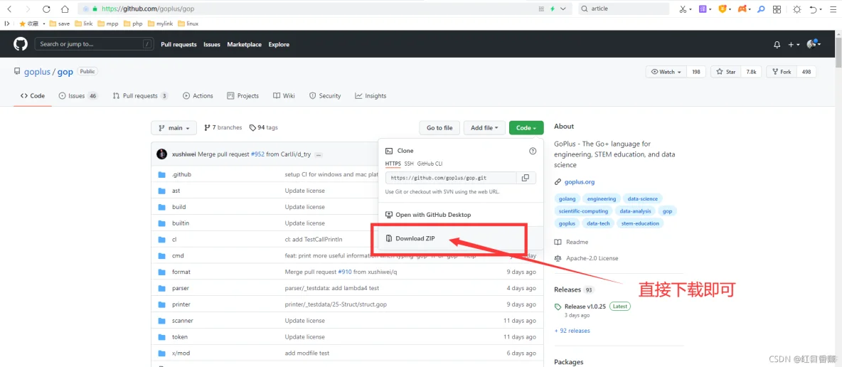
Task: Open the Wiki tab
Action: 284,95
